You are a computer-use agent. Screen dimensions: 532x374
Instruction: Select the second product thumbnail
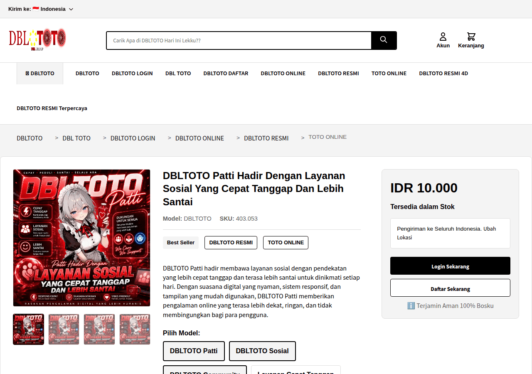pyautogui.click(x=64, y=329)
